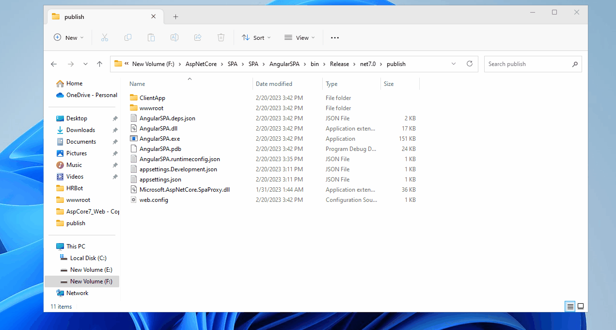Expand the View options dropdown
Viewport: 616px width, 330px height.
click(x=300, y=37)
